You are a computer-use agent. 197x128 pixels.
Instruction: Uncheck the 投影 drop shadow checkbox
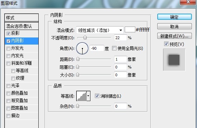[8, 33]
